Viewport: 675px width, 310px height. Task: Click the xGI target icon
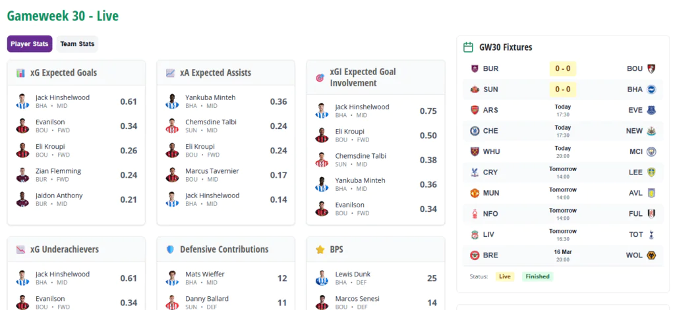tap(320, 78)
